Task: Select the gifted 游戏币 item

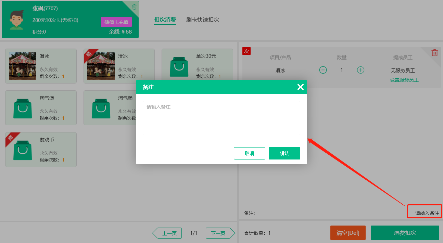Action: pos(22,150)
